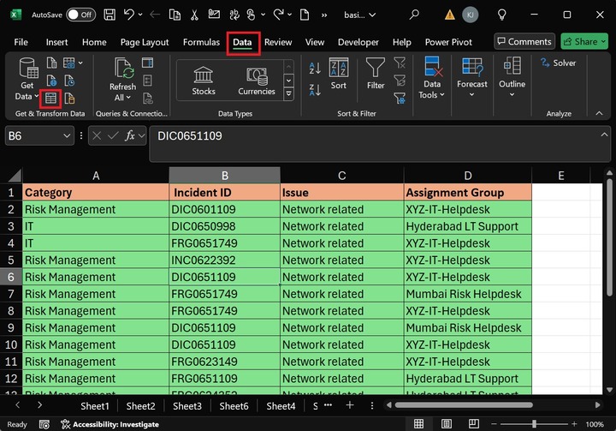This screenshot has height=431, width=616.
Task: Click the Share button
Action: [x=583, y=41]
